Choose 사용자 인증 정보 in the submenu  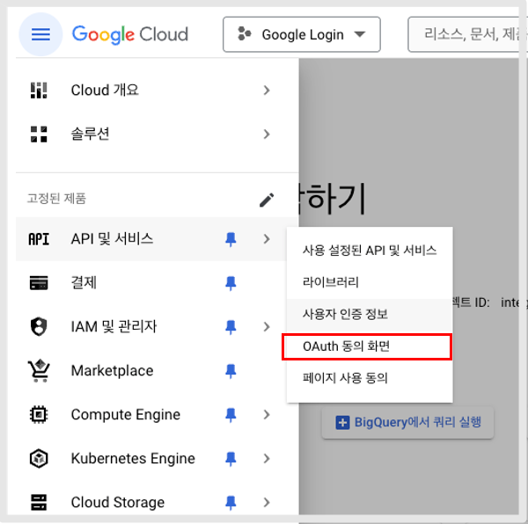pos(370,314)
